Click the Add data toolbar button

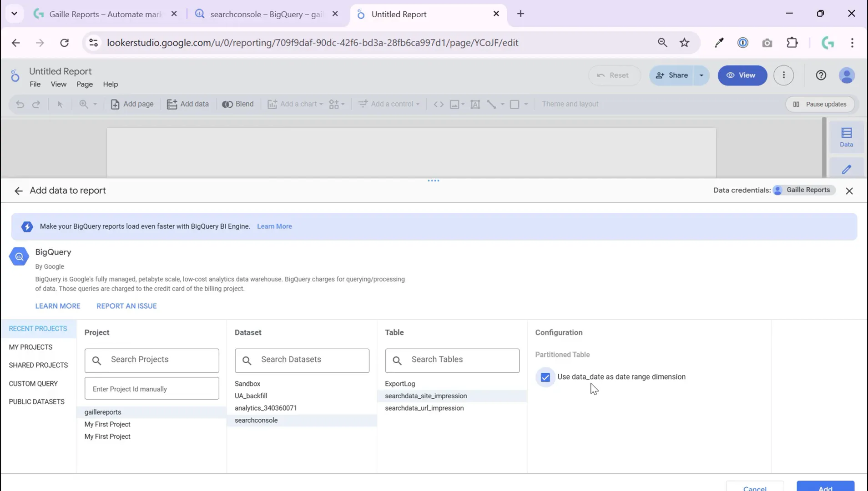point(187,104)
